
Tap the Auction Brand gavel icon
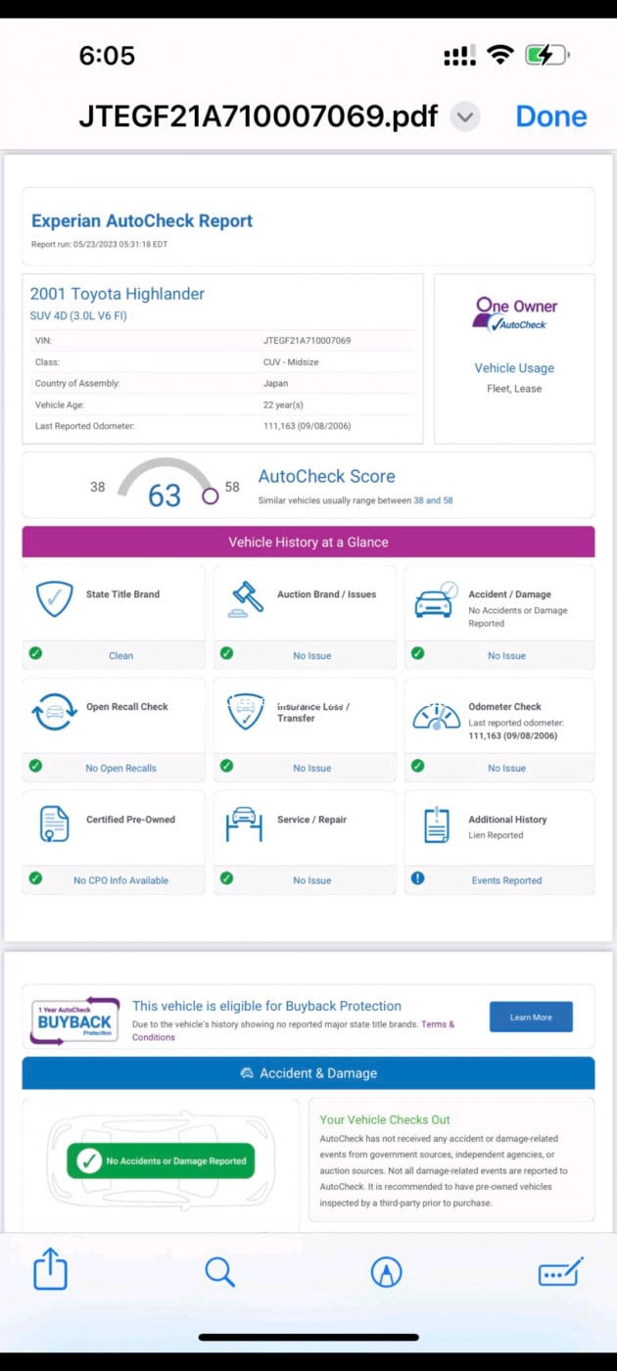(246, 598)
